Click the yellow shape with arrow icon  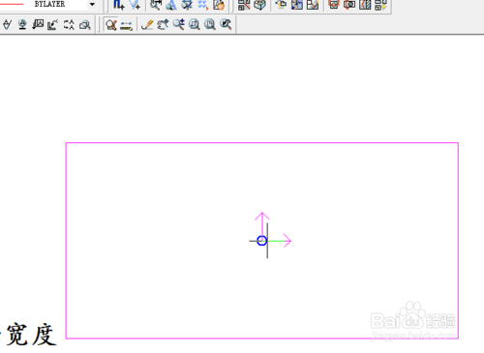(281, 5)
